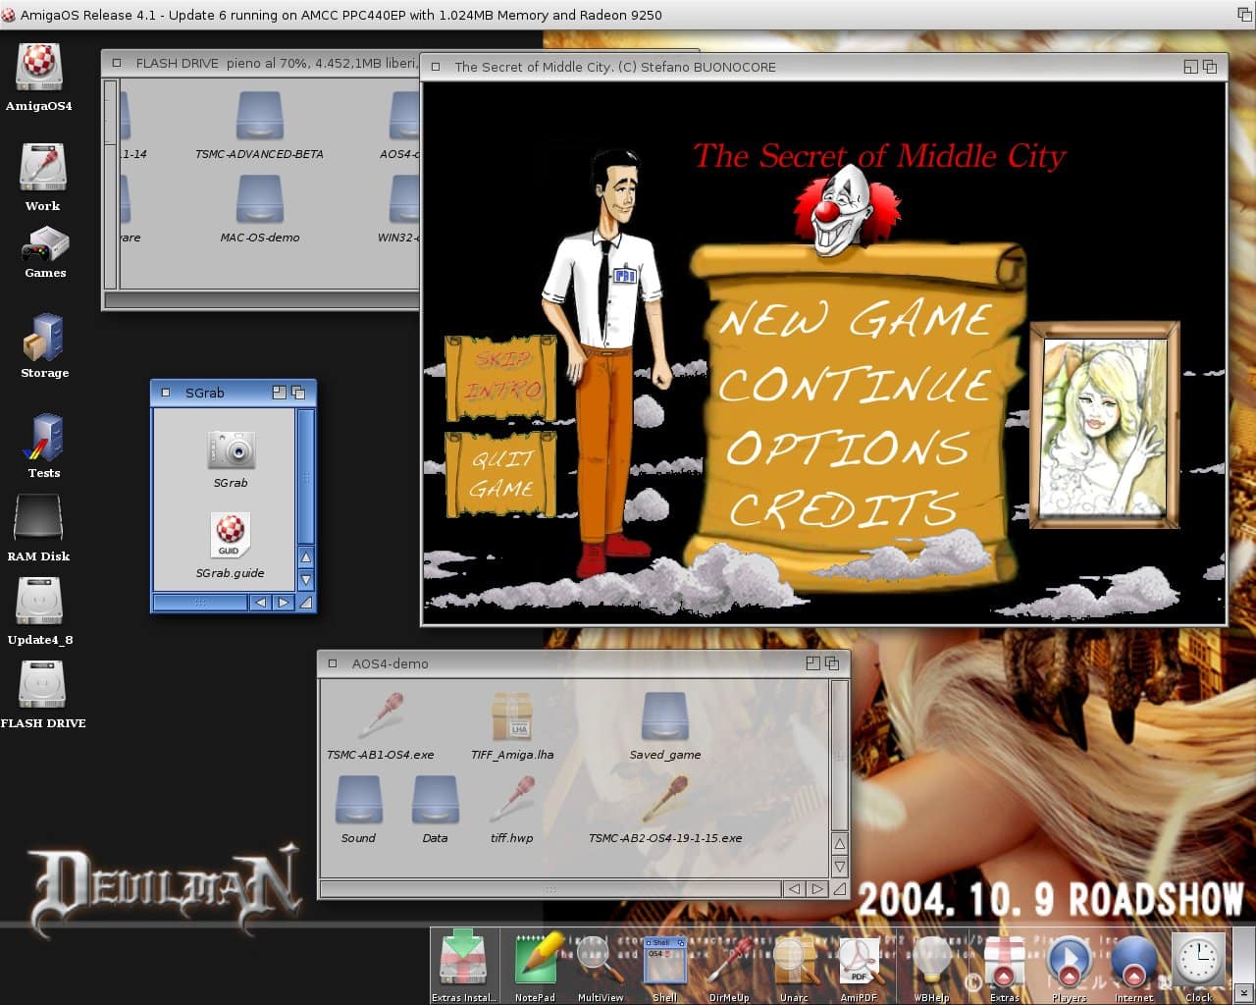The height and width of the screenshot is (1005, 1256).
Task: Select the MAC-OS-demo folder
Action: tap(259, 200)
